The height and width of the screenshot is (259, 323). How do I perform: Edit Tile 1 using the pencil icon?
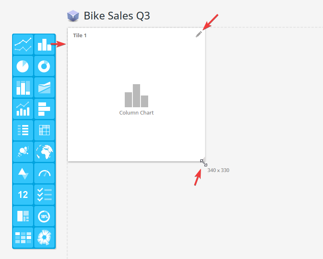pyautogui.click(x=198, y=35)
